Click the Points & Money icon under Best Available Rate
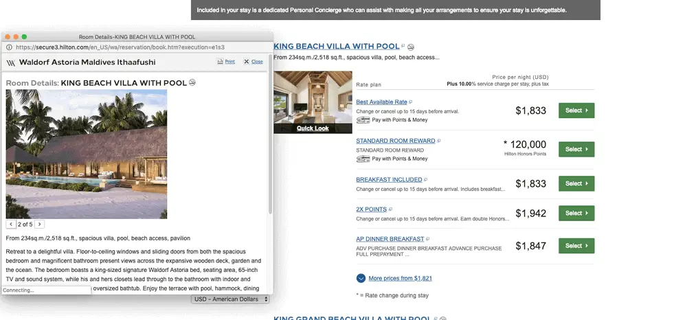This screenshot has height=320, width=687. point(363,120)
